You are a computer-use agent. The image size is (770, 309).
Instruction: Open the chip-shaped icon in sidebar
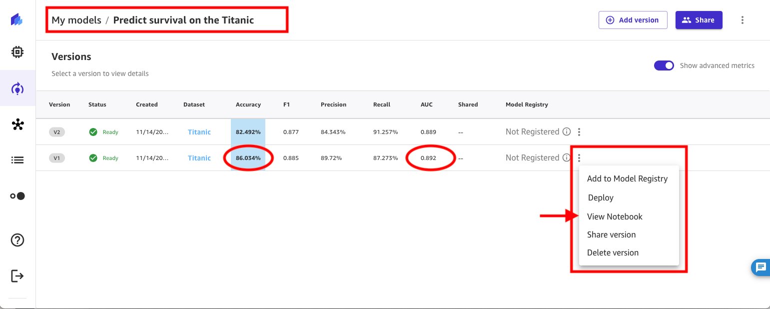click(x=17, y=52)
